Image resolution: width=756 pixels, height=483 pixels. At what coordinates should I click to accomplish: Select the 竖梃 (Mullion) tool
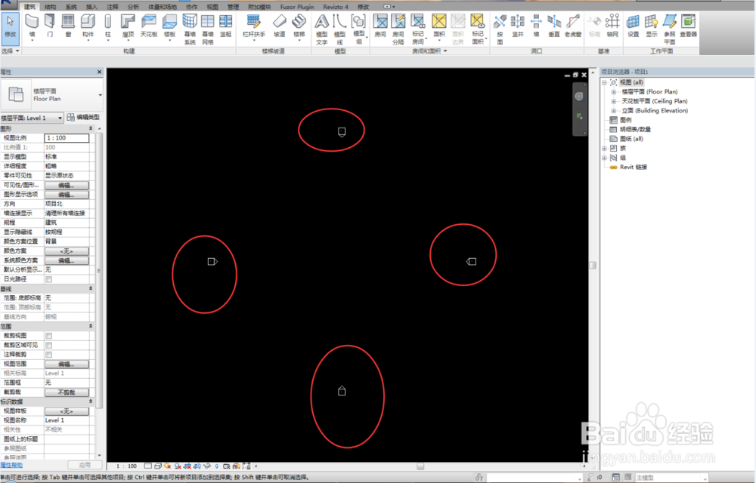point(225,26)
